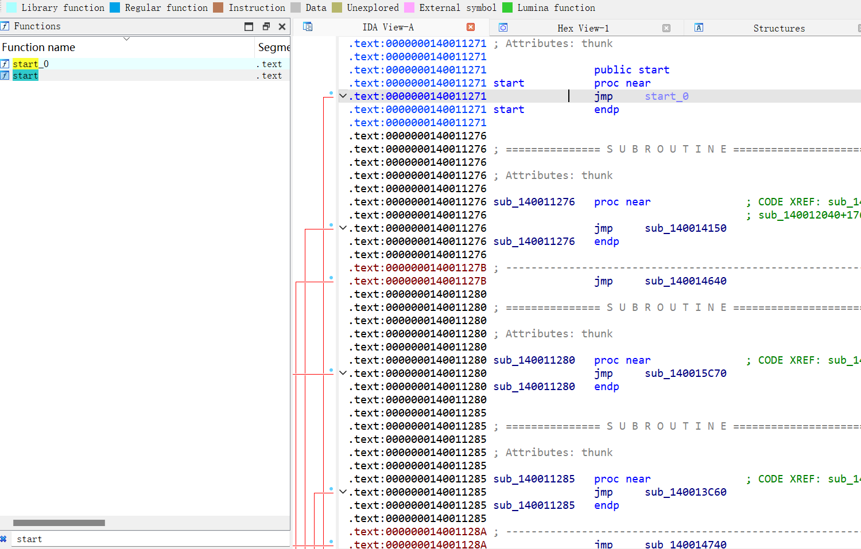Select the start function row
The height and width of the screenshot is (549, 861).
pyautogui.click(x=145, y=75)
